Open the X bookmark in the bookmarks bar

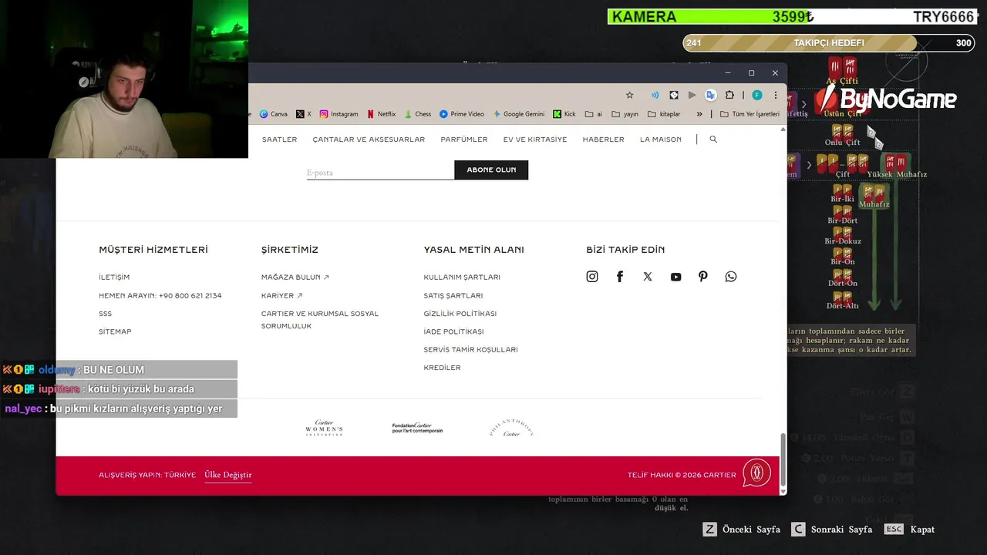304,114
